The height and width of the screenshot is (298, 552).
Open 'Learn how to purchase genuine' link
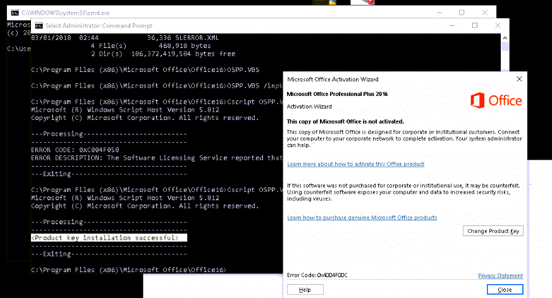pyautogui.click(x=362, y=218)
